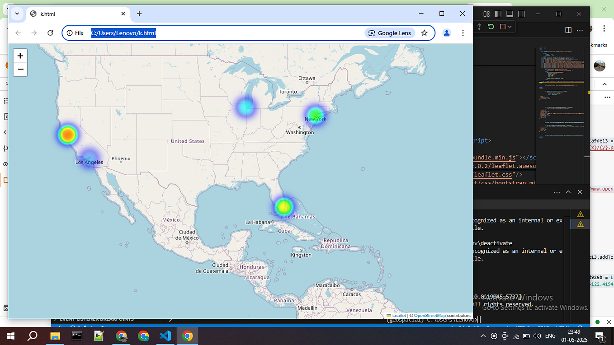
Task: Open the Chrome three-dot menu
Action: tap(463, 33)
